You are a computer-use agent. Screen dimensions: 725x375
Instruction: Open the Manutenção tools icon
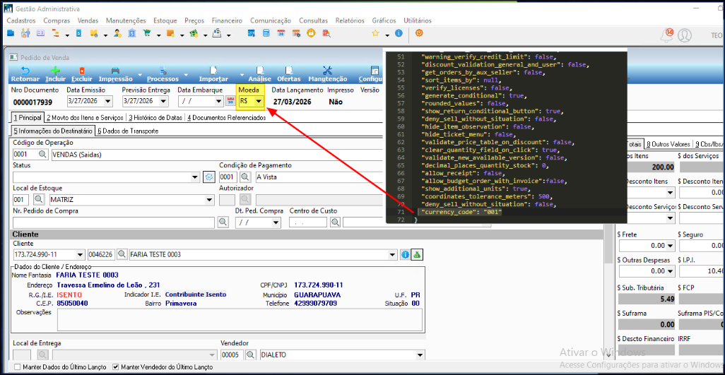coord(327,71)
